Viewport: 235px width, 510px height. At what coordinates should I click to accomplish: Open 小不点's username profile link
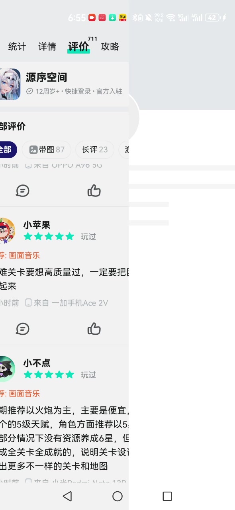coord(37,363)
